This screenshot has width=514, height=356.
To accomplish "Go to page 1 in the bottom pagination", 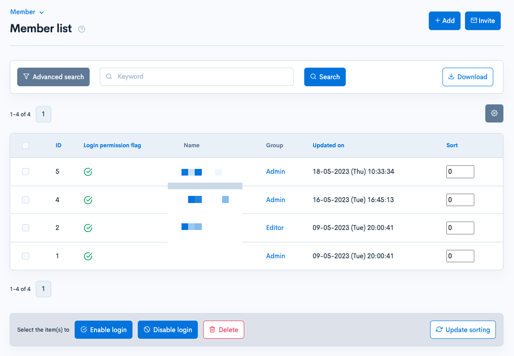I will 43,289.
